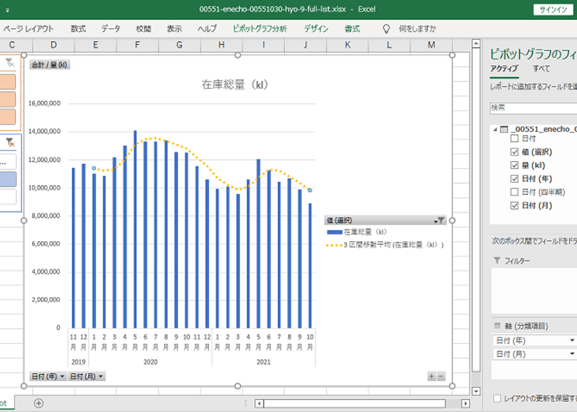Screen dimensions: 577x412
Task: Open the 日付 (月) axis area dropdown
Action: [571, 354]
